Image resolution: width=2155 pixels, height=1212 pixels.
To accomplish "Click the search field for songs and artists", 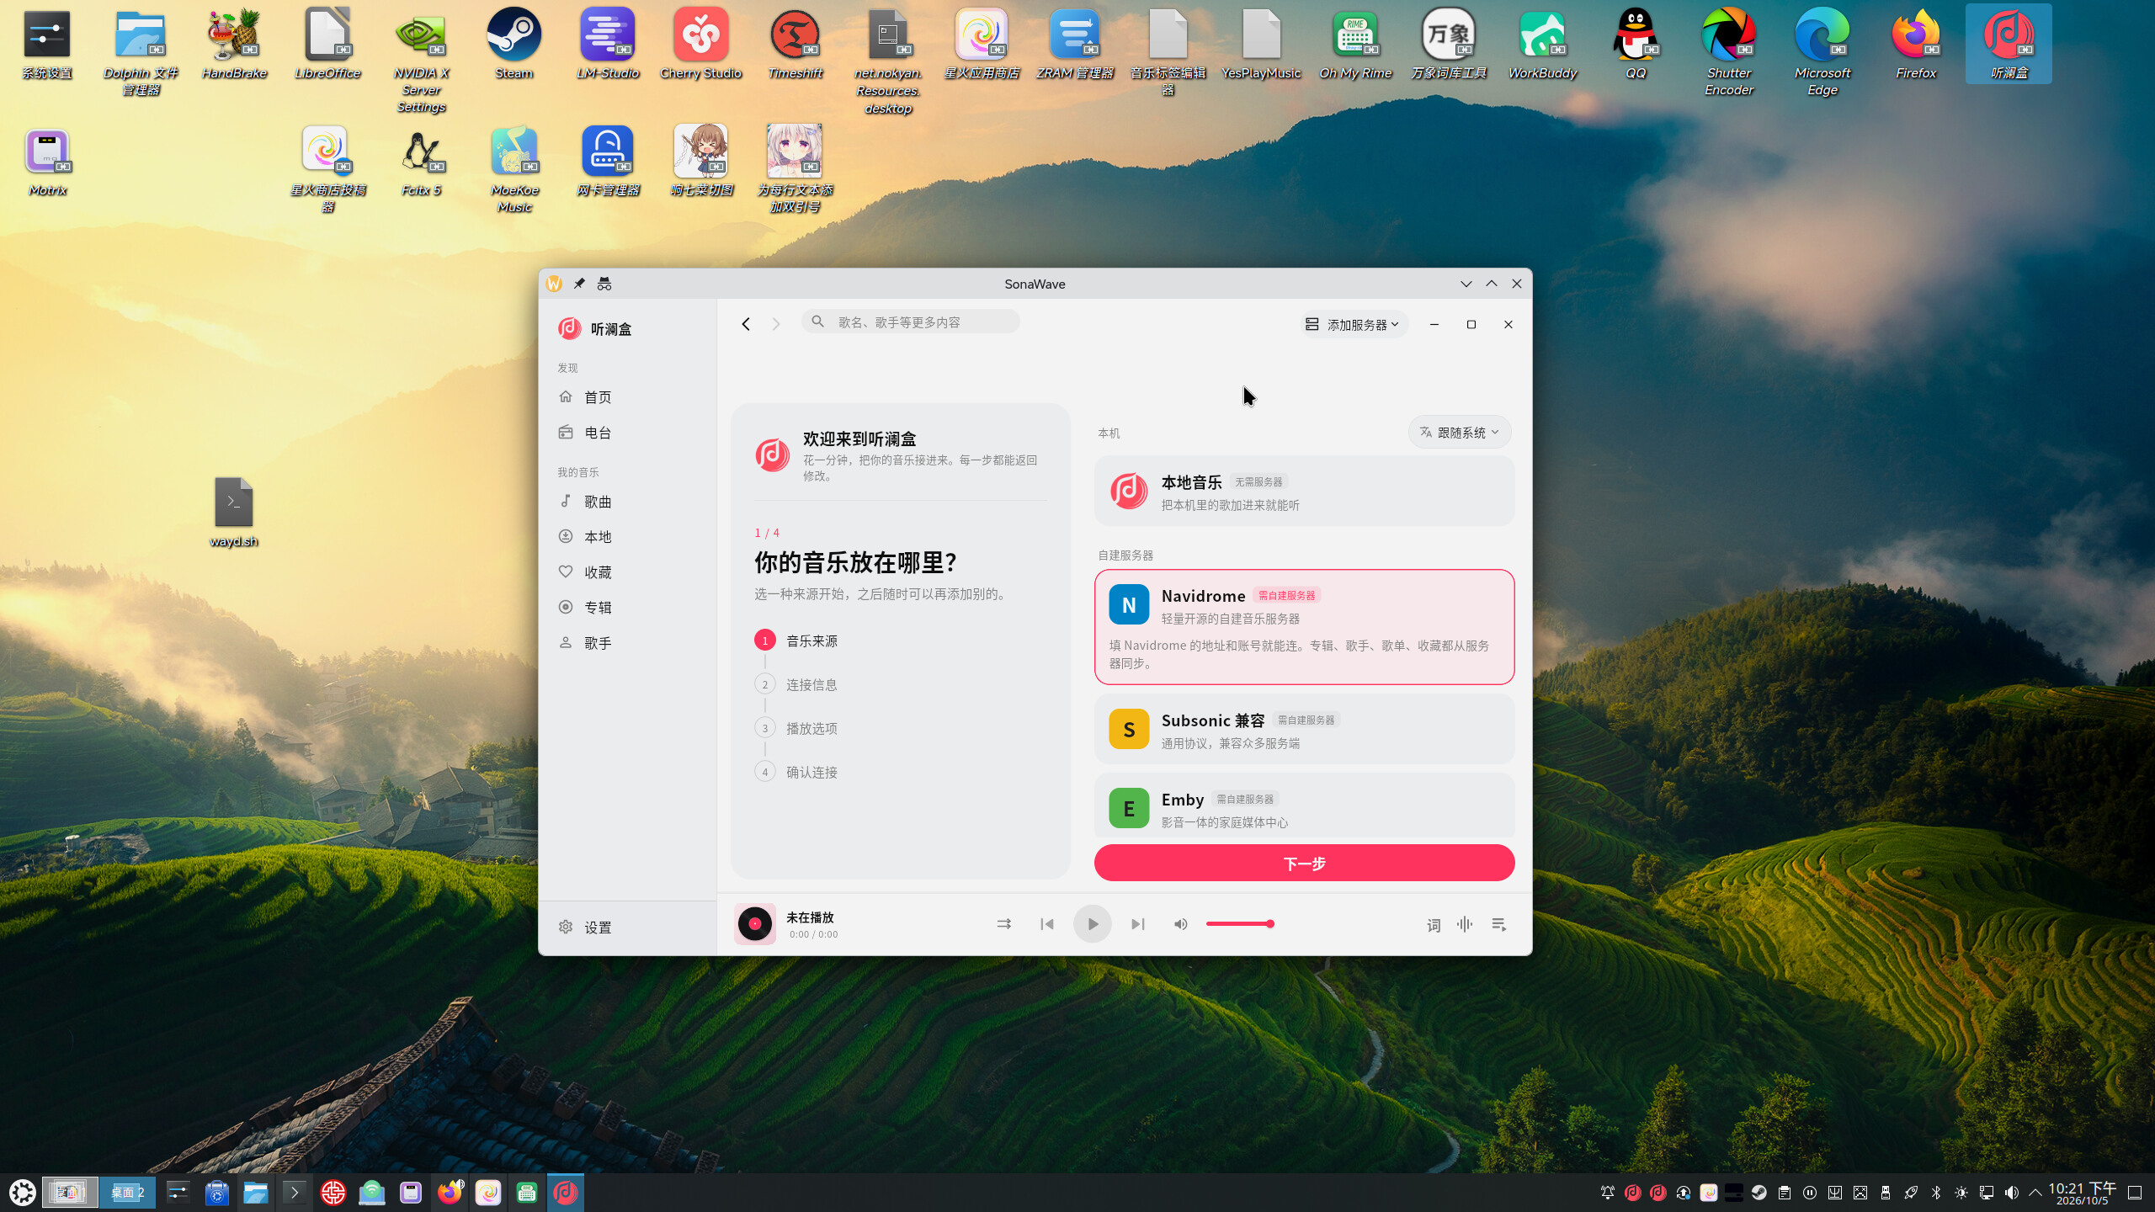I will tap(911, 322).
